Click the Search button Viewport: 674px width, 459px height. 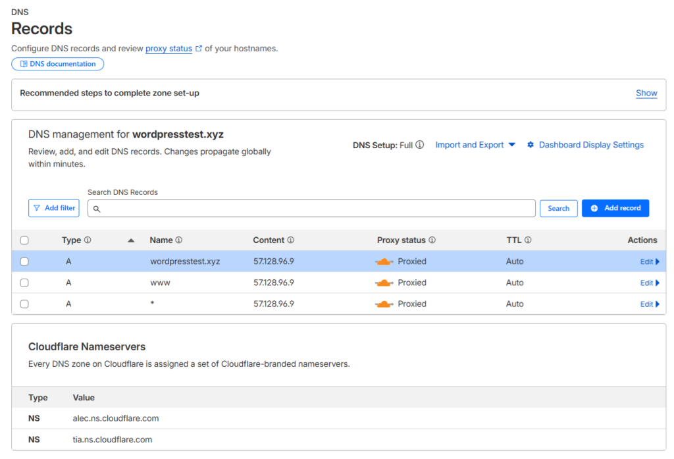point(558,208)
